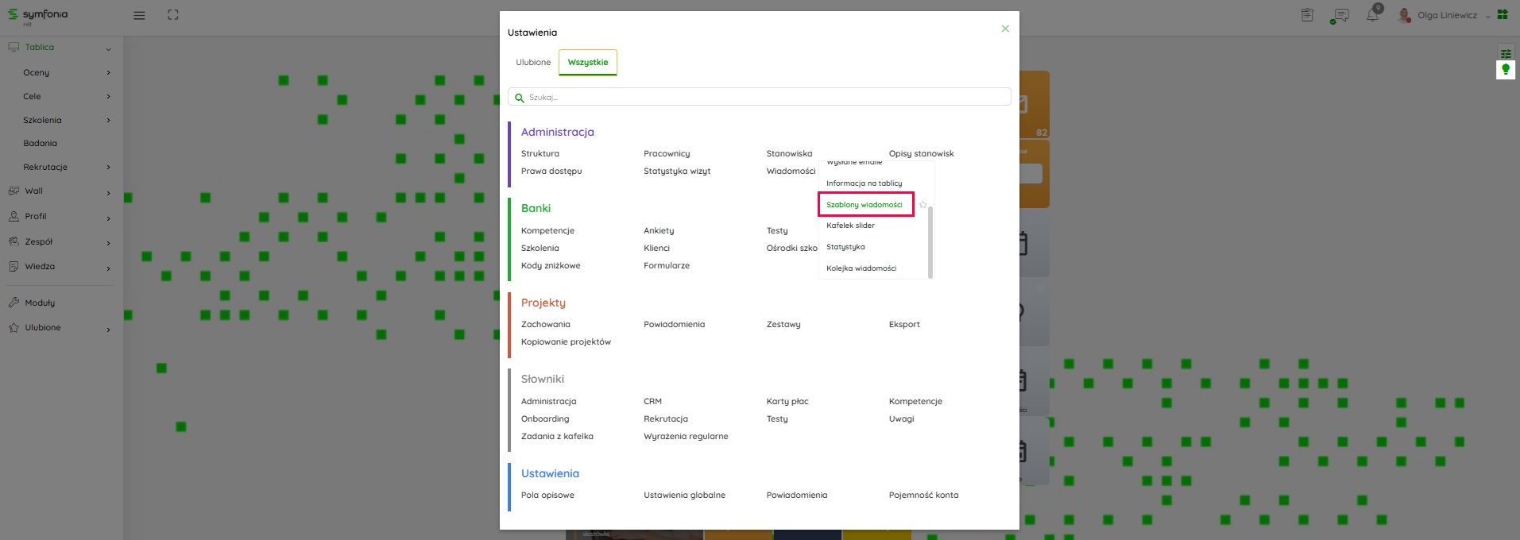The width and height of the screenshot is (1520, 540).
Task: Open the chat messages icon
Action: pos(1340,15)
